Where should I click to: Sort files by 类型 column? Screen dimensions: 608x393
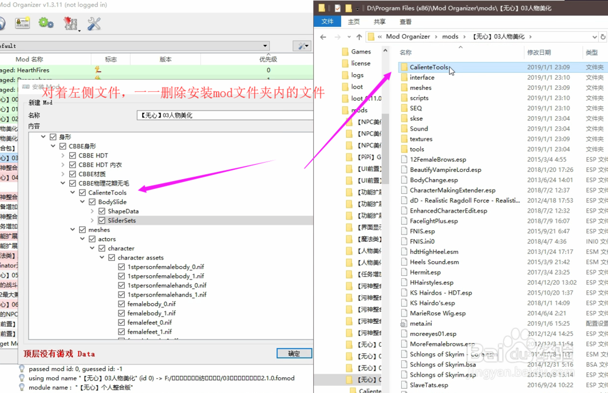tap(592, 52)
